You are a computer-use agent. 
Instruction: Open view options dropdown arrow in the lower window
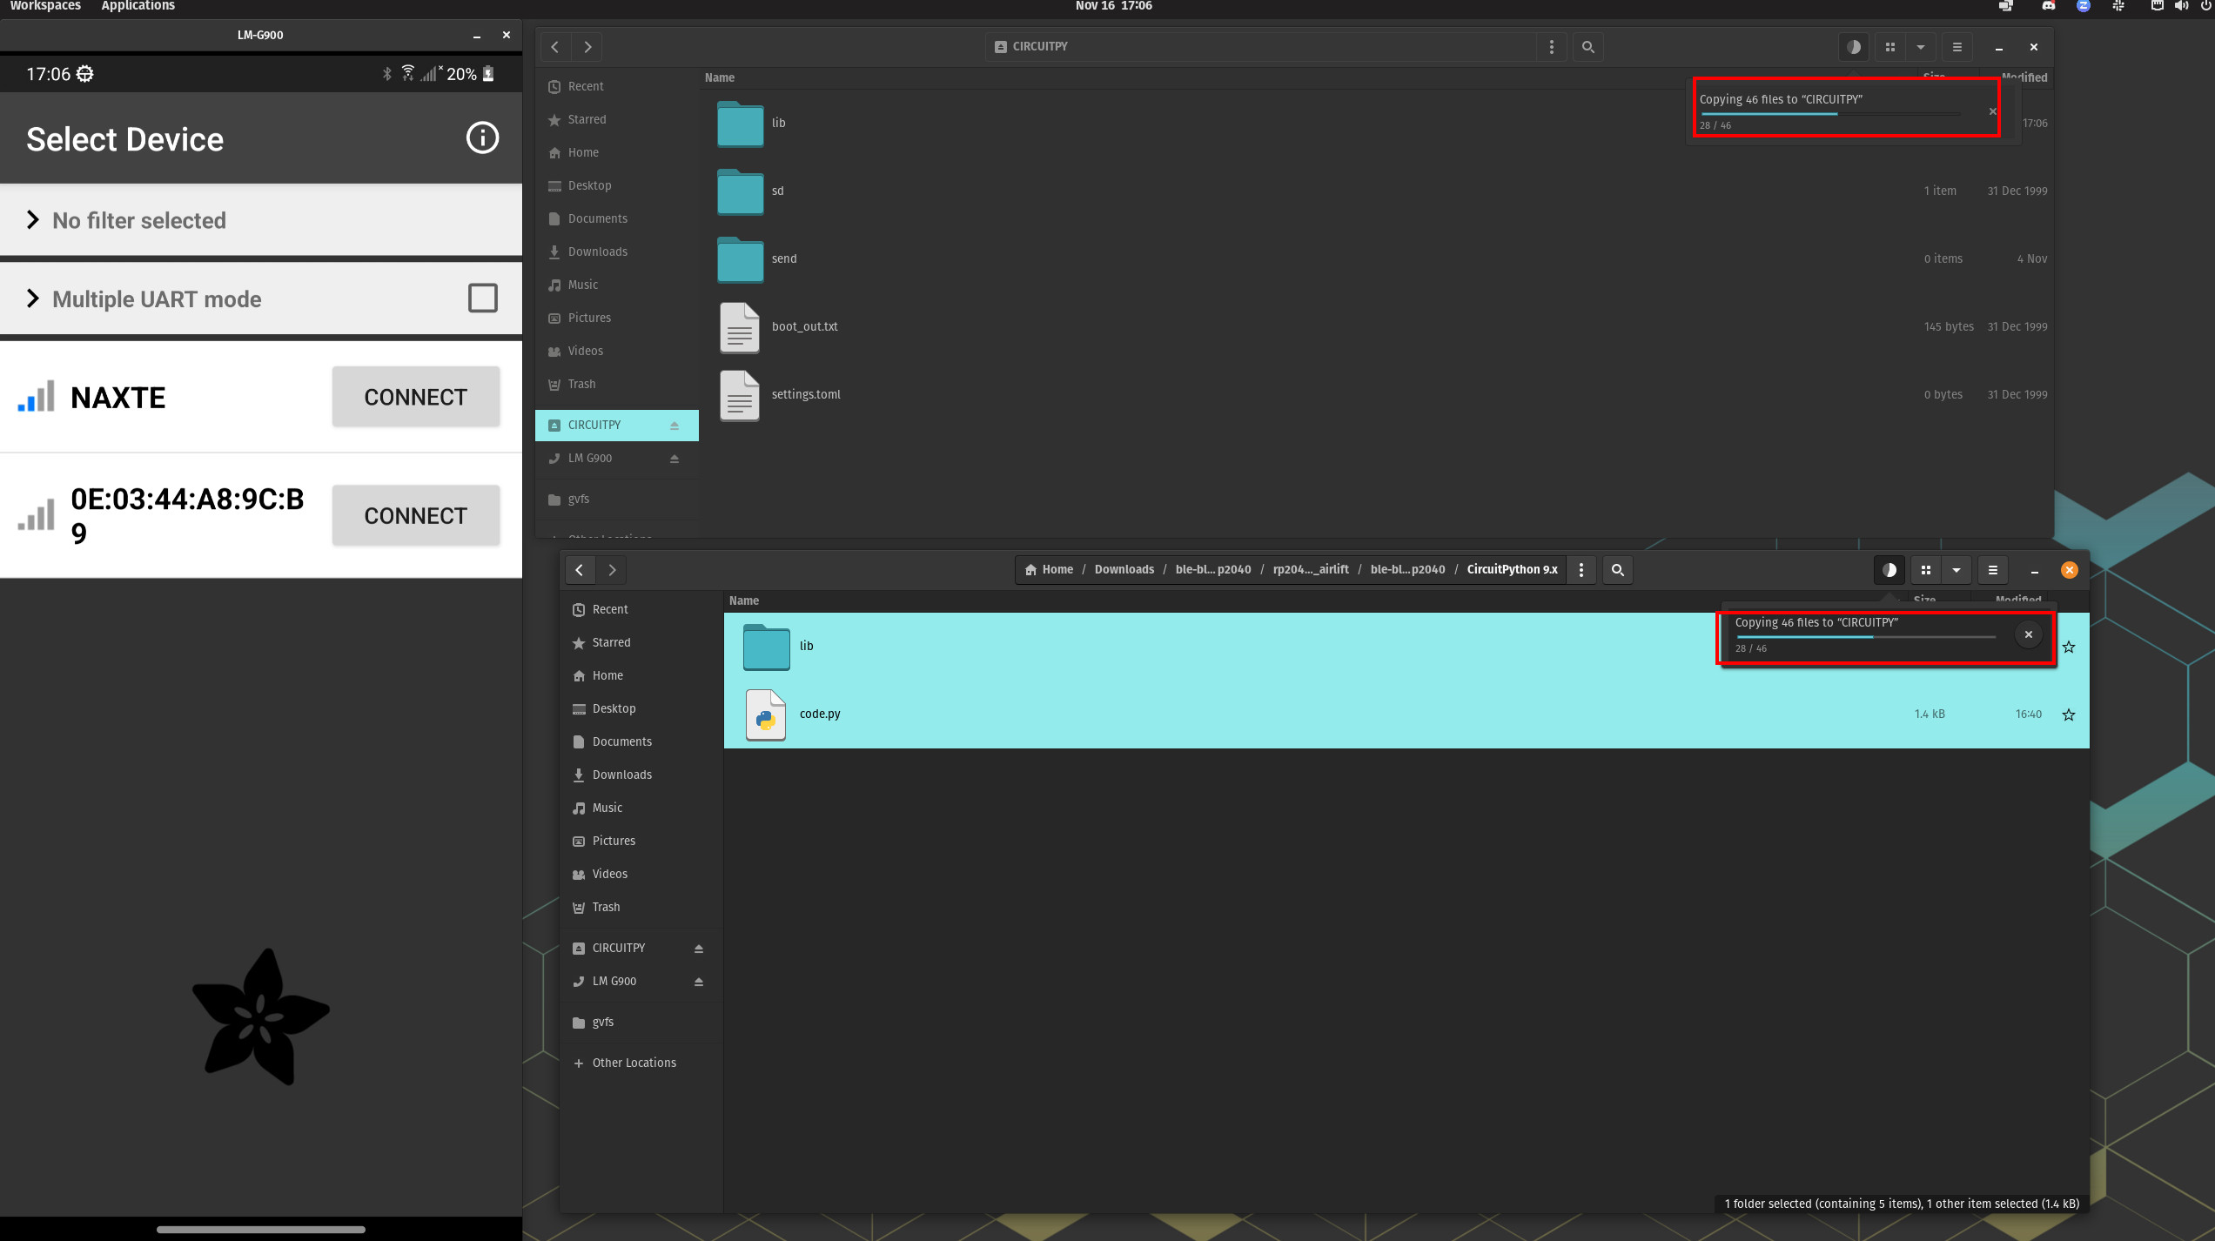tap(1956, 570)
